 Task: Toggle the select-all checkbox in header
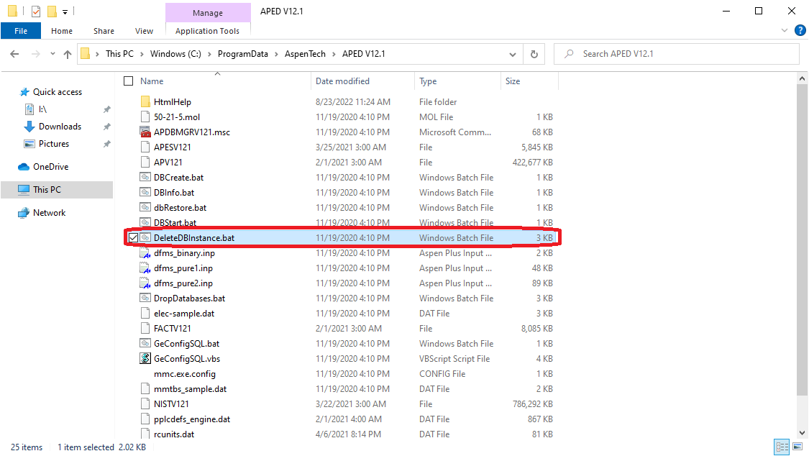tap(129, 81)
